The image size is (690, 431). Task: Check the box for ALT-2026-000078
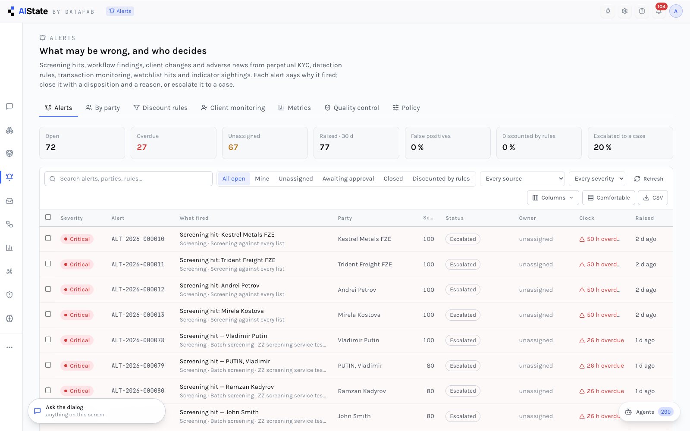click(x=48, y=340)
